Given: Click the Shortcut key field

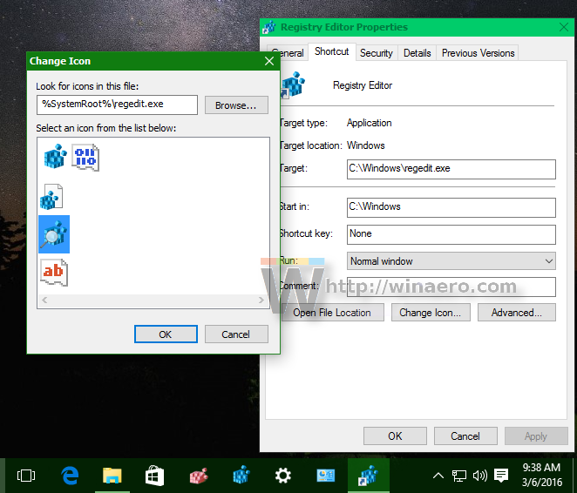Looking at the screenshot, I should pos(451,234).
